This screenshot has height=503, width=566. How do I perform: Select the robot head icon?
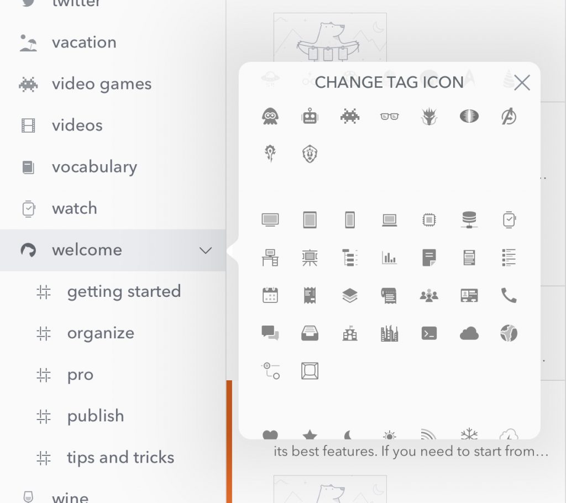tap(310, 116)
